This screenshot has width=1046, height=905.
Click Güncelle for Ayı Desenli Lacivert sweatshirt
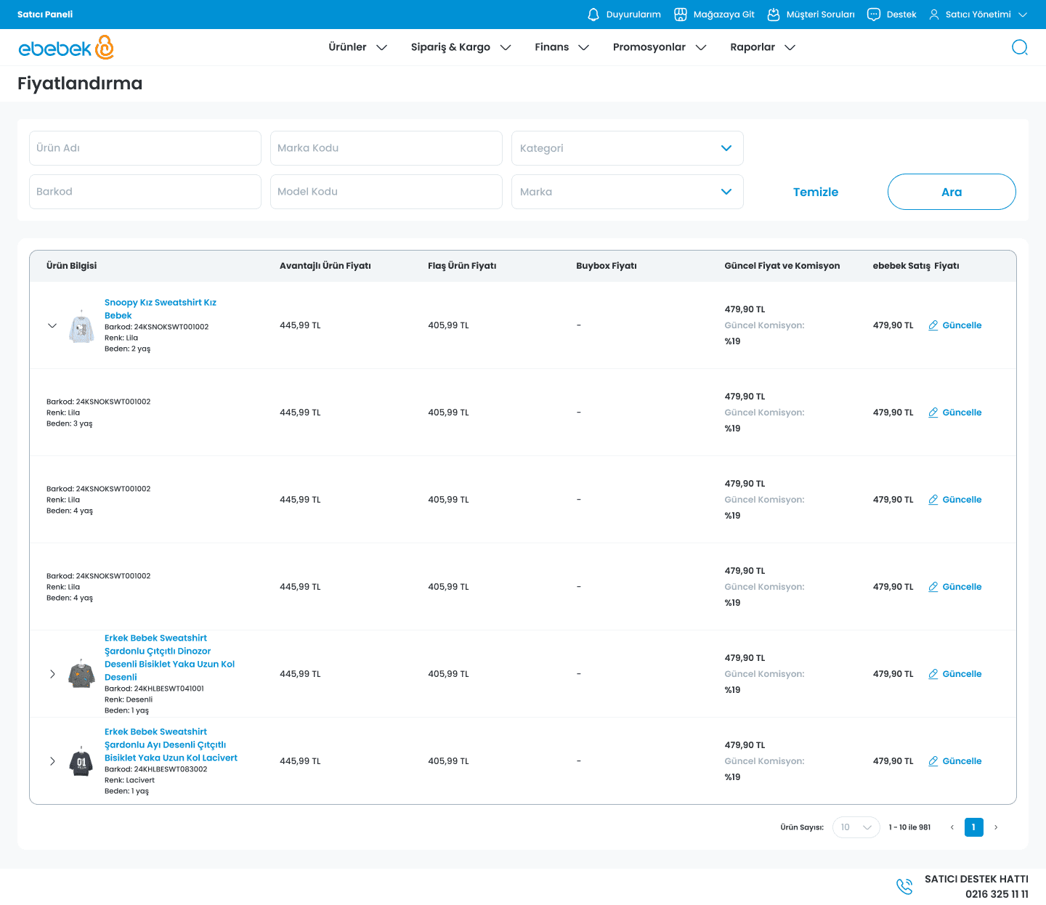[962, 761]
